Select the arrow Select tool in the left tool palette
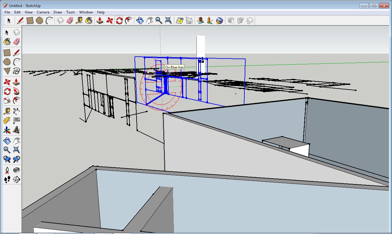The width and height of the screenshot is (392, 234). pos(7,32)
